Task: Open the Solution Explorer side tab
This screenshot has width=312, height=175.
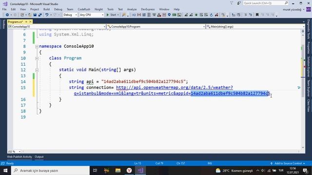Action: (x=309, y=67)
